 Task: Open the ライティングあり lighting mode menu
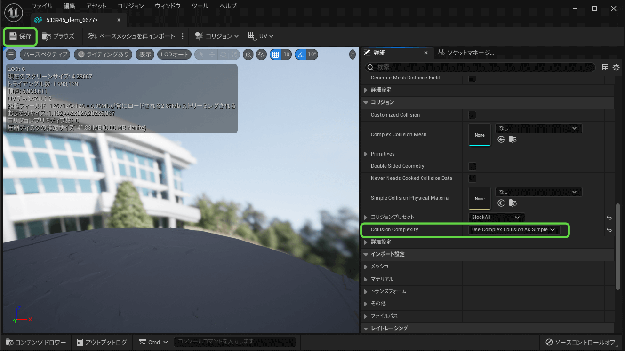coord(104,55)
